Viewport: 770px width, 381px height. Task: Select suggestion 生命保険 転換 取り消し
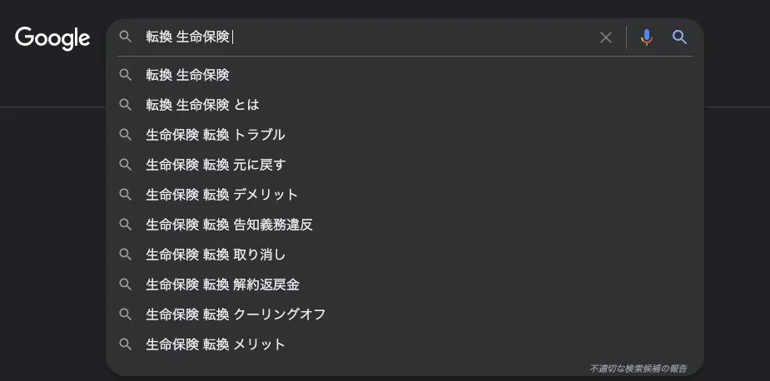click(215, 255)
